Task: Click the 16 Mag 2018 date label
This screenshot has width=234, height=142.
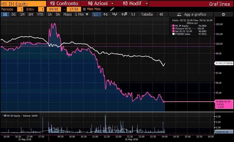Action: 132,139
